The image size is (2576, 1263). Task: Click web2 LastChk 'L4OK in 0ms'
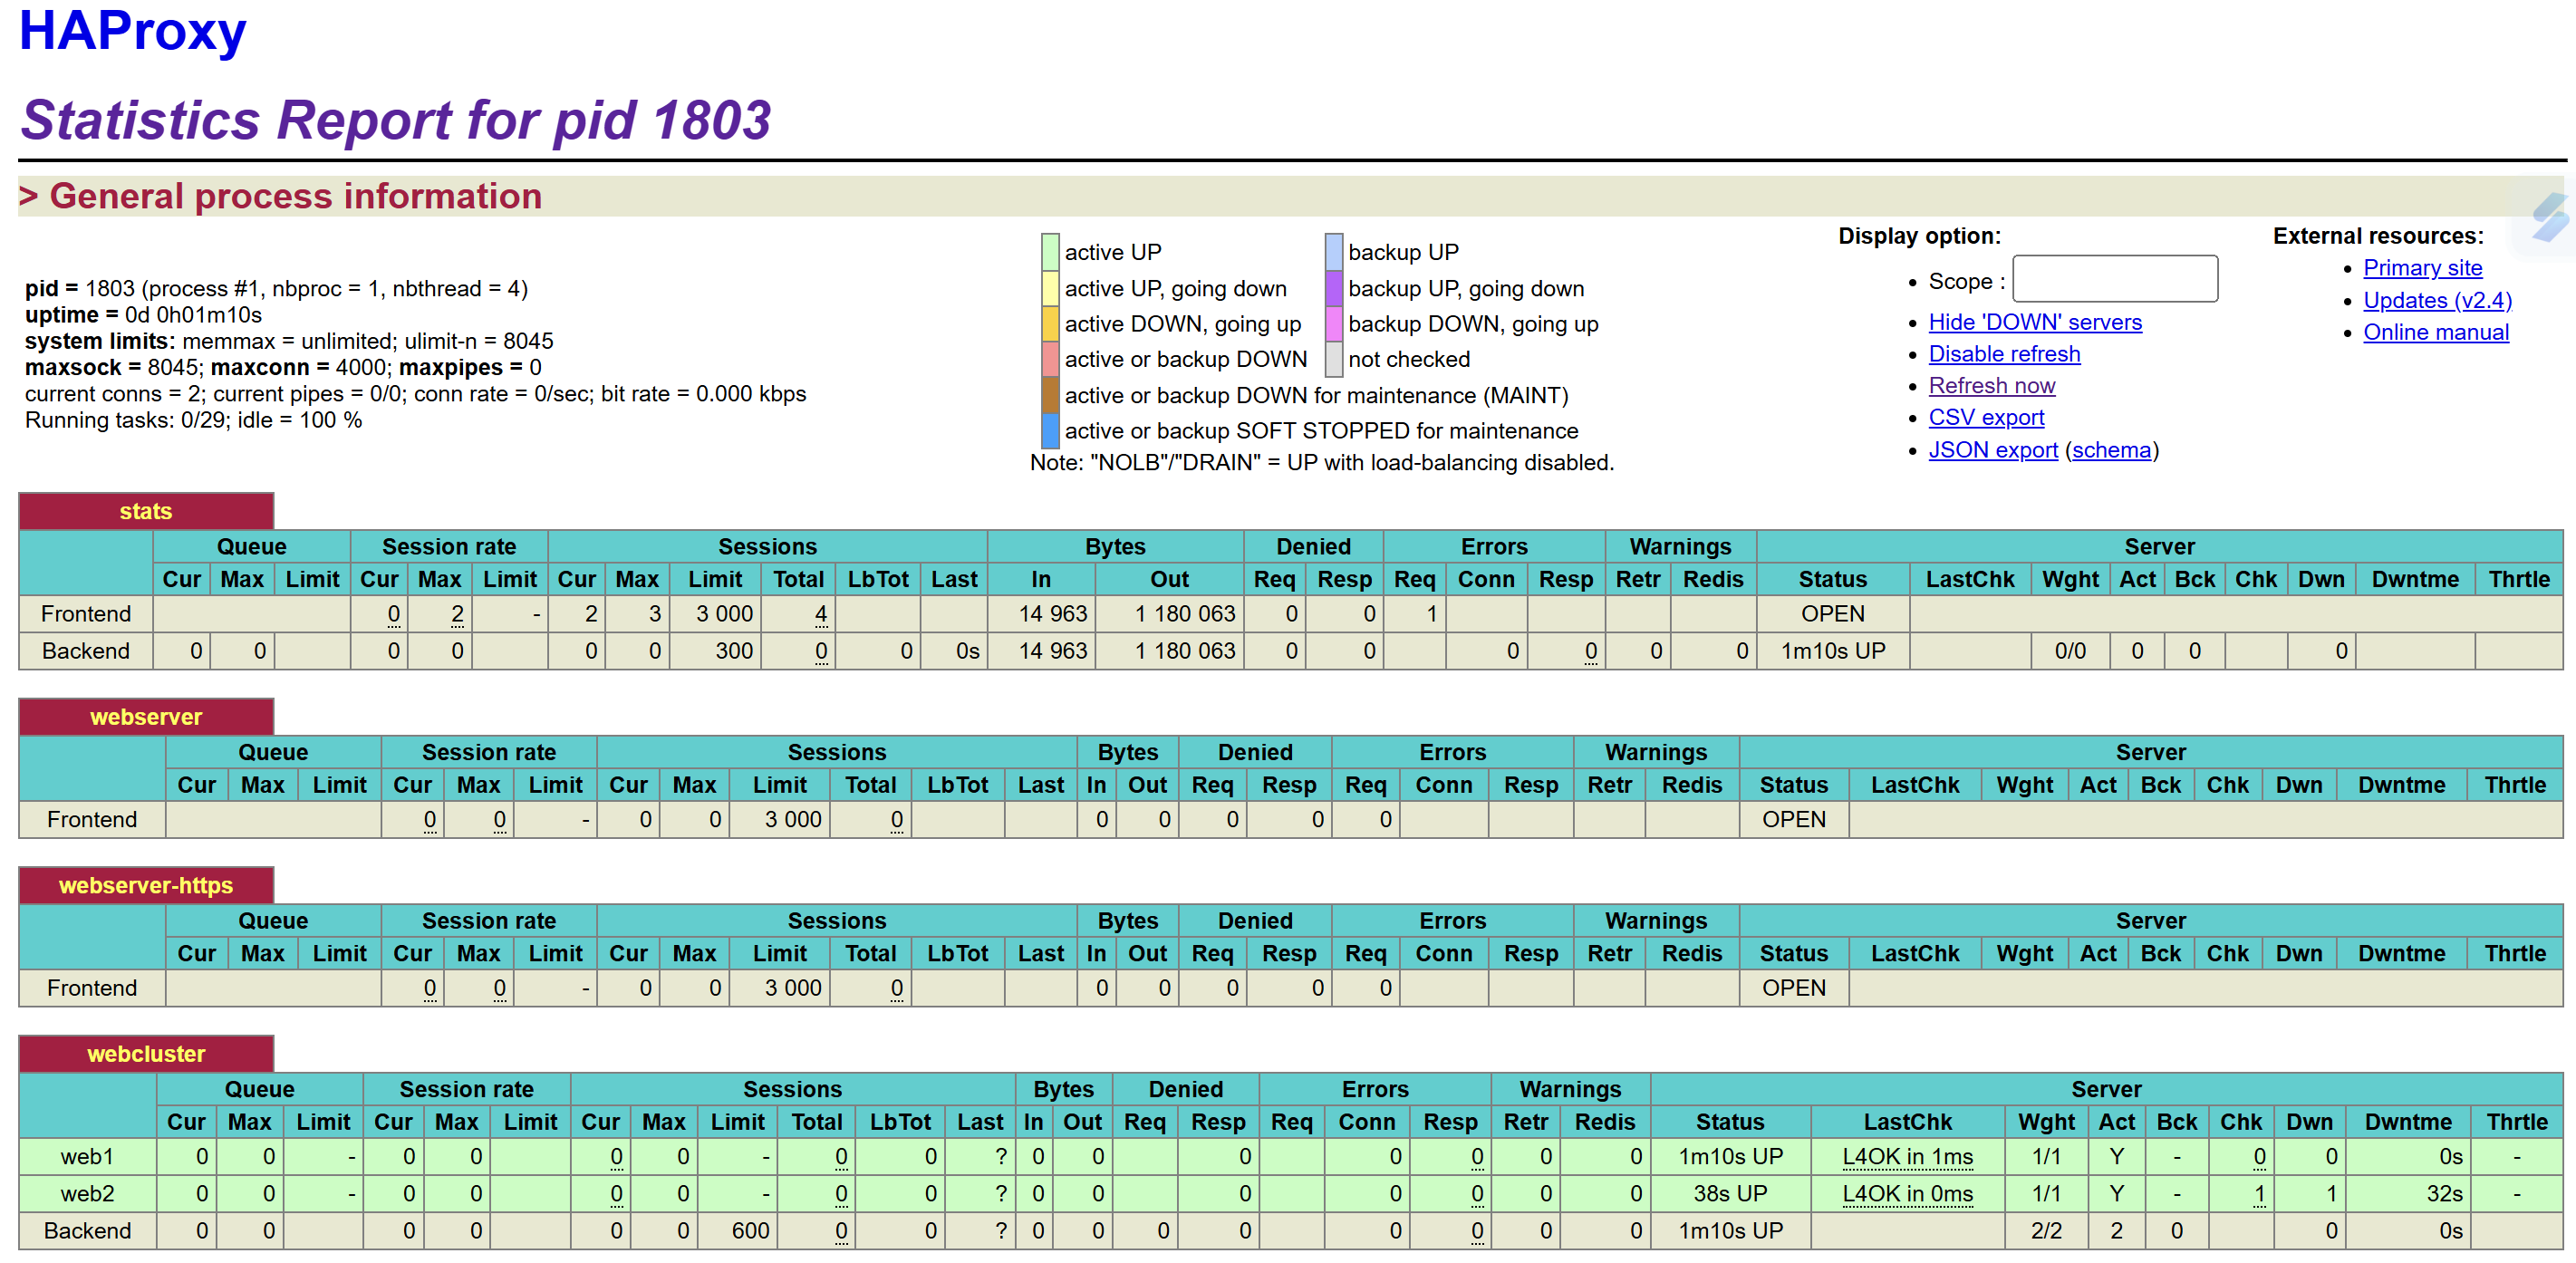(1907, 1194)
